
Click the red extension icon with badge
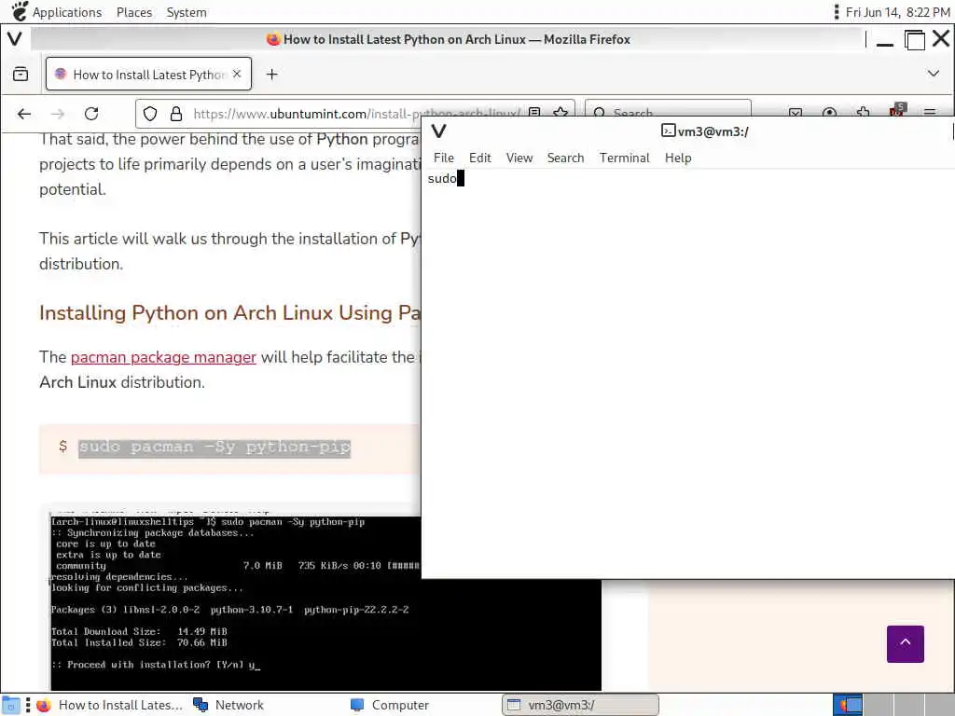point(897,110)
